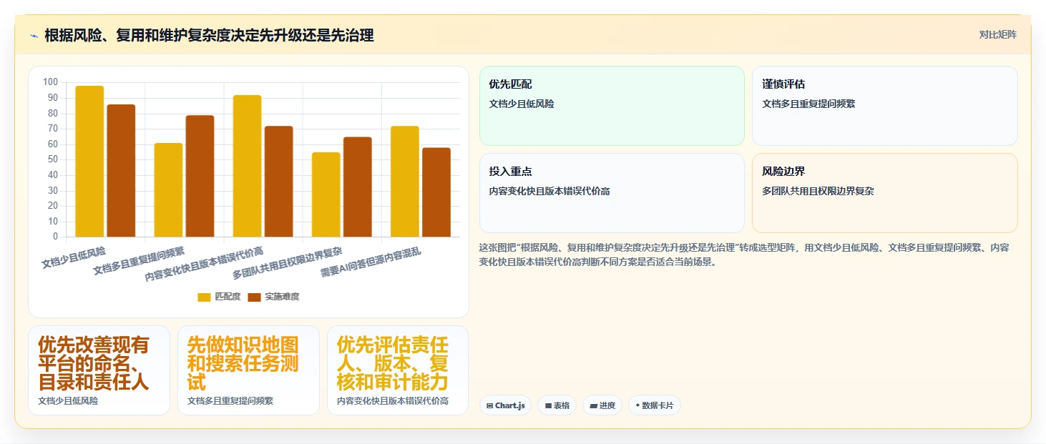Open the 先做知识地图和搜索任务测试 stat card
The height and width of the screenshot is (444, 1046).
248,370
